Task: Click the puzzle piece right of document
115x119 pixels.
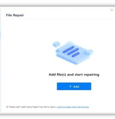Action: point(89,52)
